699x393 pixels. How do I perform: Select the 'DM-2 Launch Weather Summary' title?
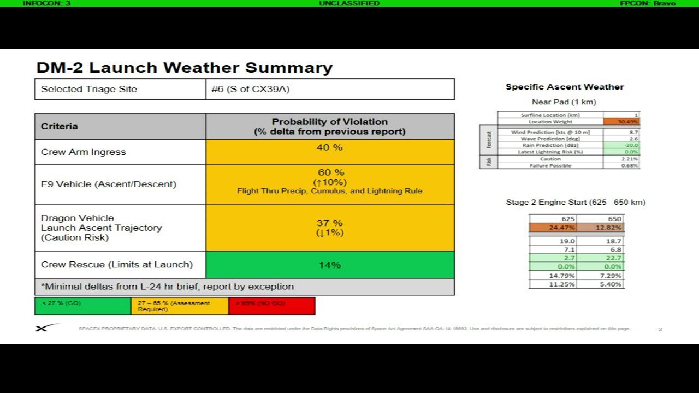pos(185,68)
